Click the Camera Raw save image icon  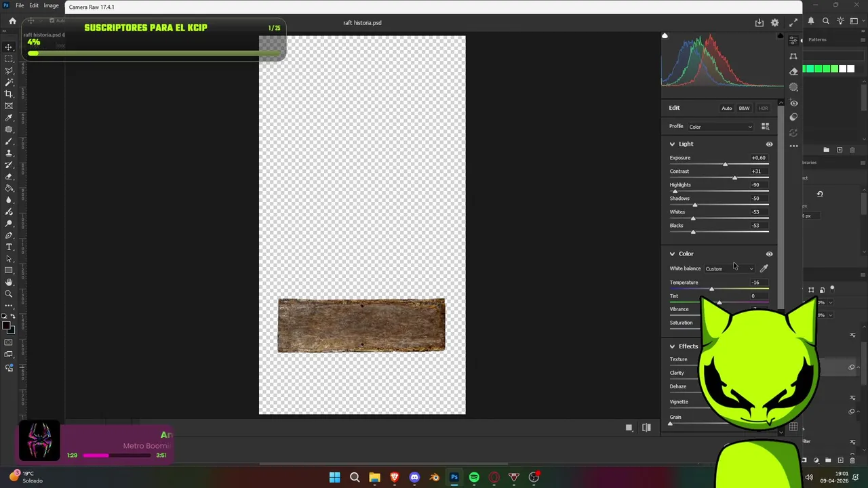[759, 22]
